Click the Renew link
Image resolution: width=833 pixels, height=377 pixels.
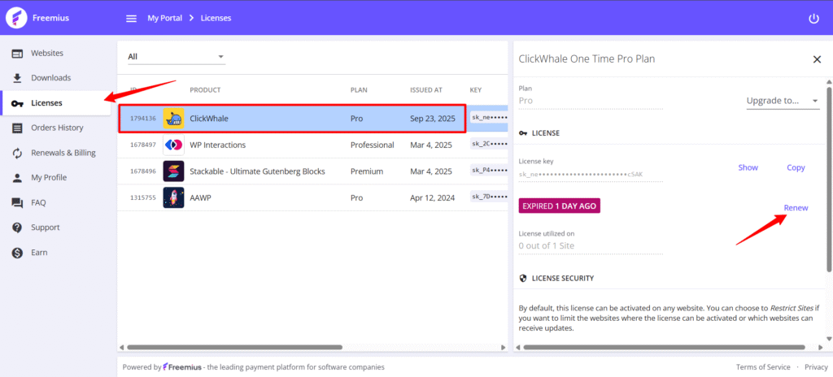tap(796, 208)
